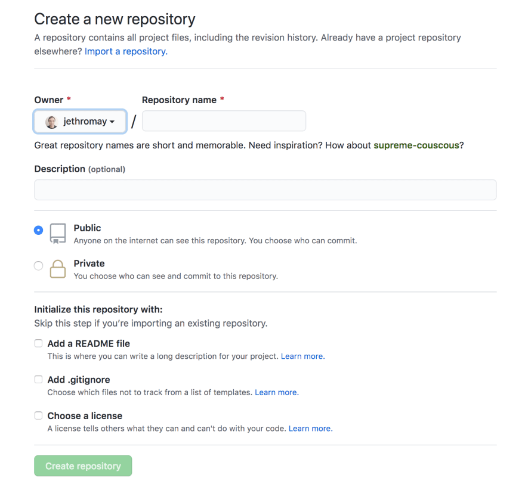Check the Add a README file box
Viewport: 525px width, 490px height.
point(39,343)
